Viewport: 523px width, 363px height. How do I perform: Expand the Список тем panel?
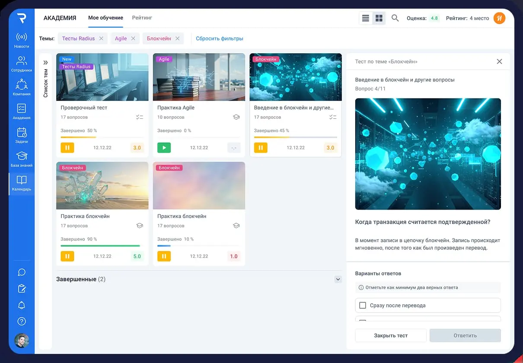click(45, 62)
